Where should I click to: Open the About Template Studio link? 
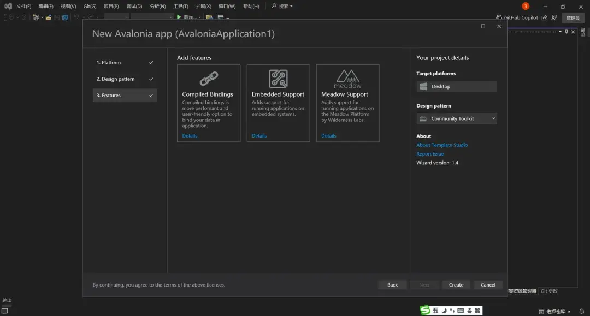point(442,145)
